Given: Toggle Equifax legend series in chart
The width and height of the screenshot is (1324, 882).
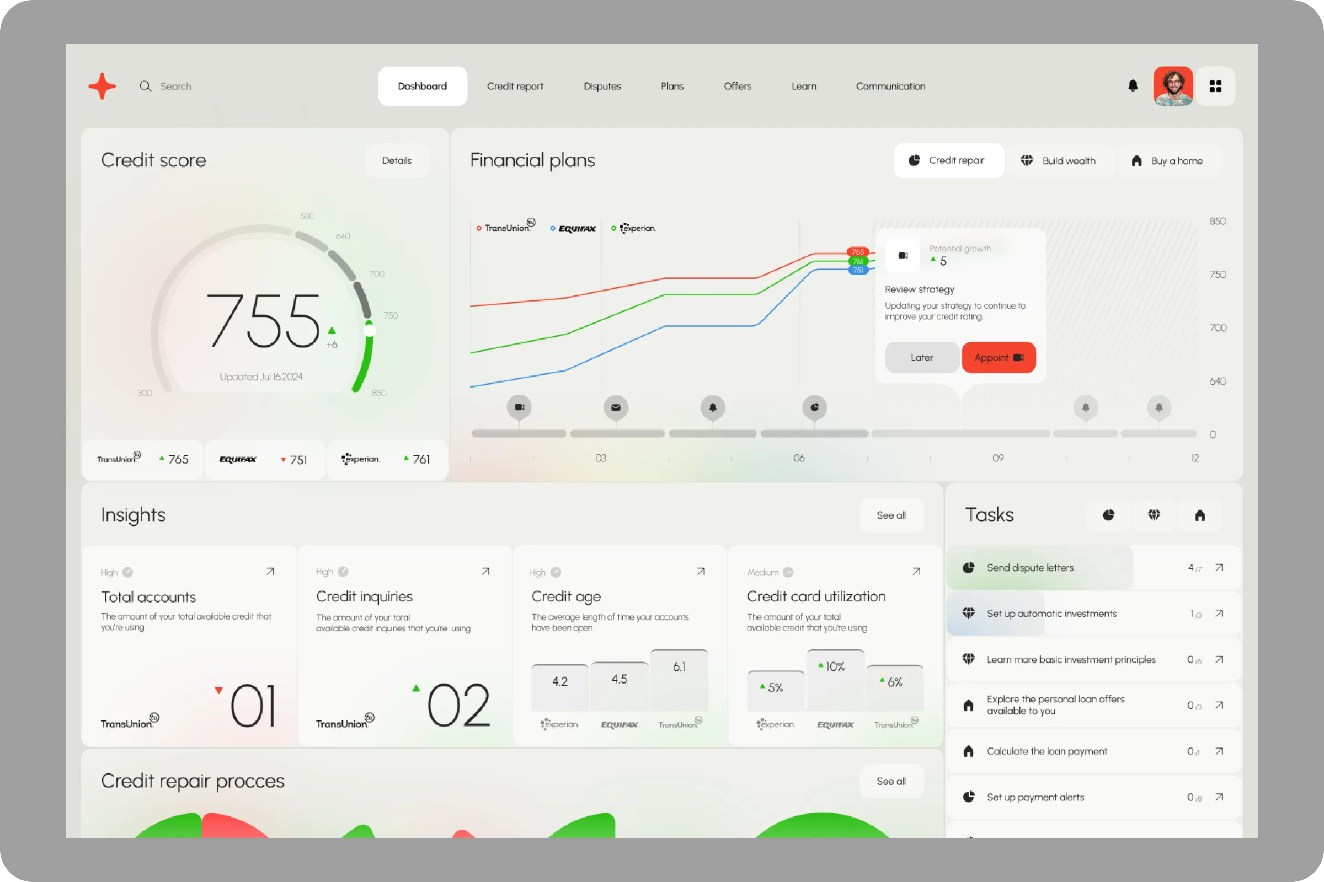Looking at the screenshot, I should click(573, 228).
